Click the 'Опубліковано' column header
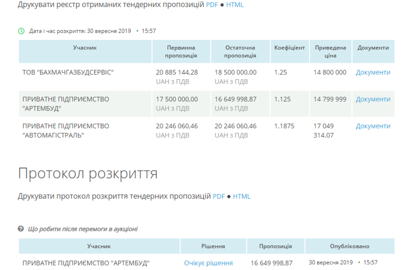407x270 pixels. pos(350,246)
